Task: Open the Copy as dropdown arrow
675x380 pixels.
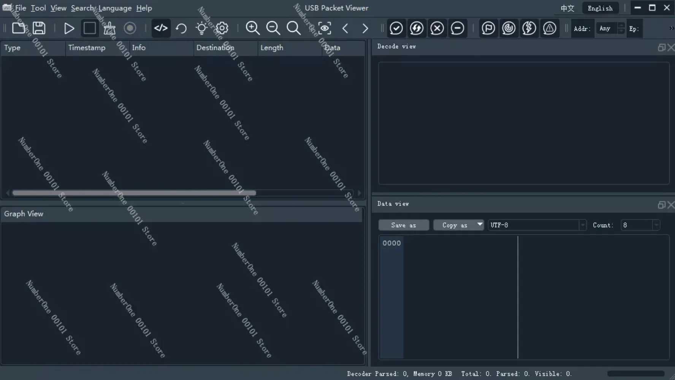Action: coord(480,225)
